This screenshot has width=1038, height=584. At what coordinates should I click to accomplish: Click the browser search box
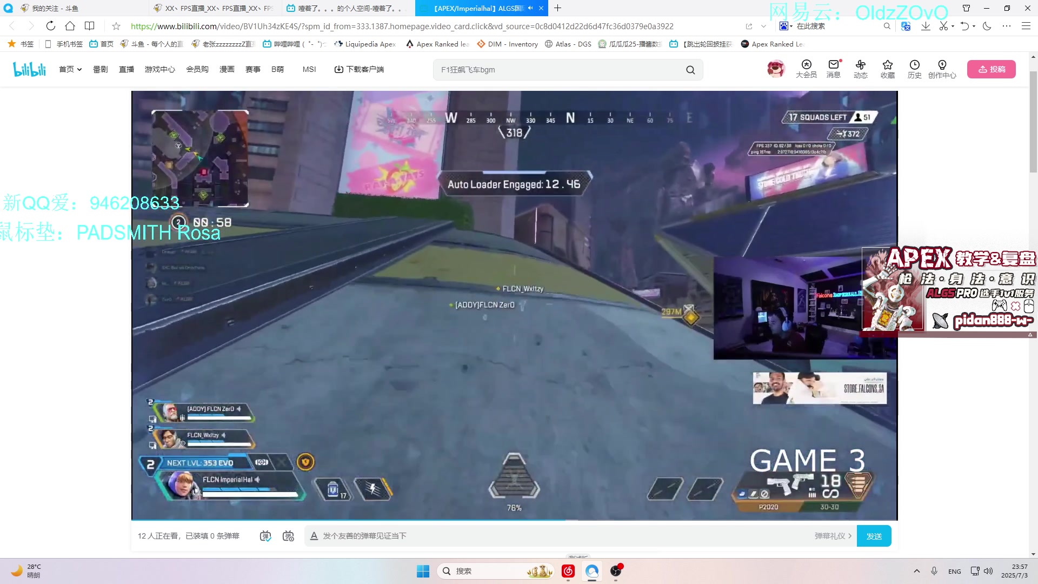[837, 26]
